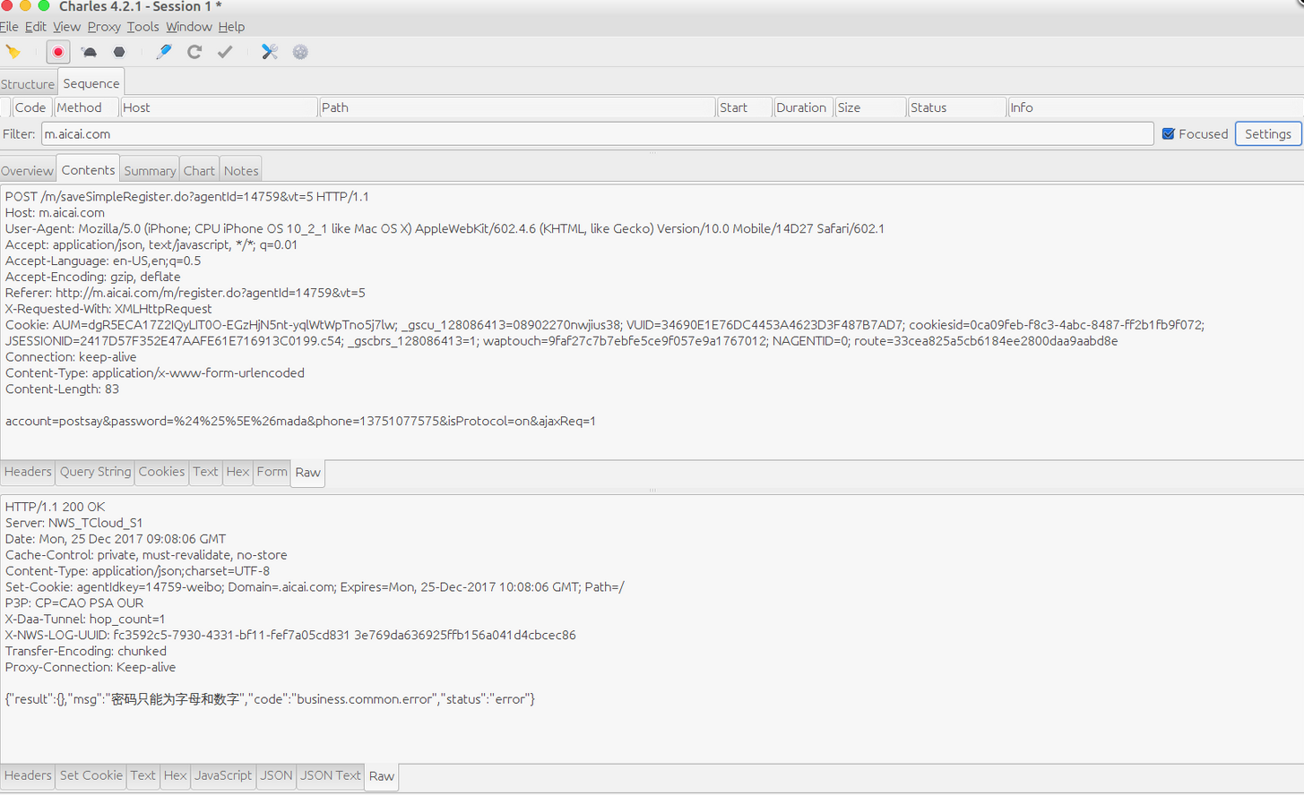Show response Hex tab
Screen dimensions: 1304x795
coord(175,775)
